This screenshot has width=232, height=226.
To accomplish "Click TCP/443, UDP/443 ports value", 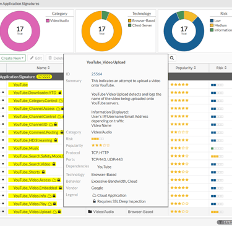I will 107,159.
